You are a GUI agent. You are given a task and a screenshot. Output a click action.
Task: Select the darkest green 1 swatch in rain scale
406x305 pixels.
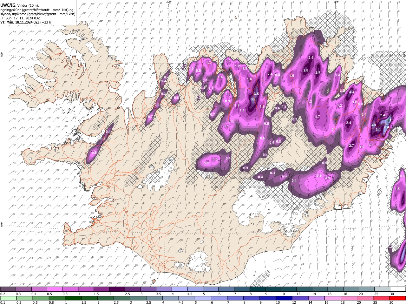tap(73, 298)
